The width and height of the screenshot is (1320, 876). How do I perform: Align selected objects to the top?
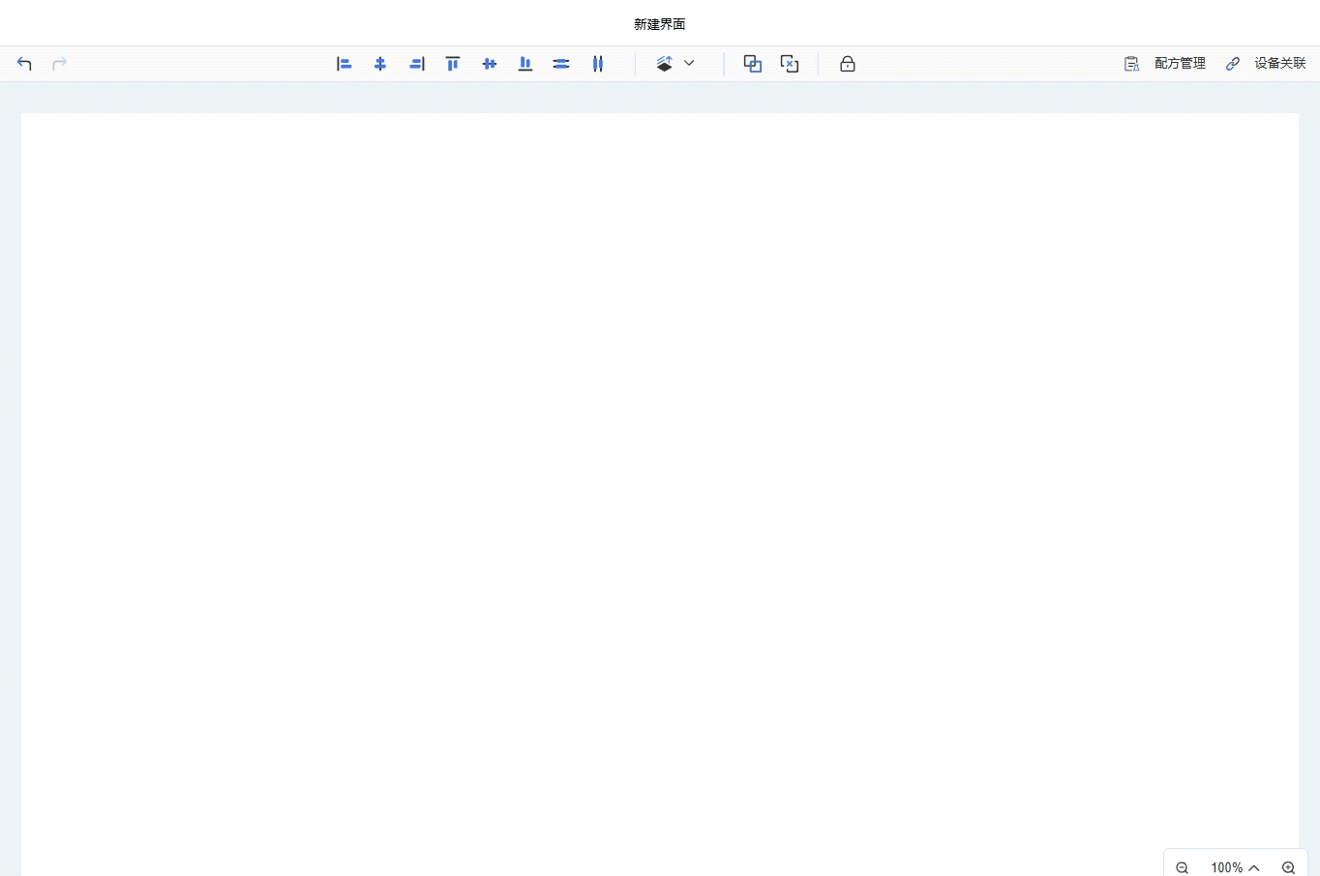(x=453, y=64)
